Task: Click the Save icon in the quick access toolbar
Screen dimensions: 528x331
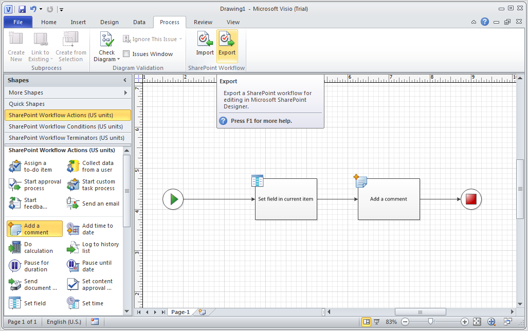Action: [22, 9]
